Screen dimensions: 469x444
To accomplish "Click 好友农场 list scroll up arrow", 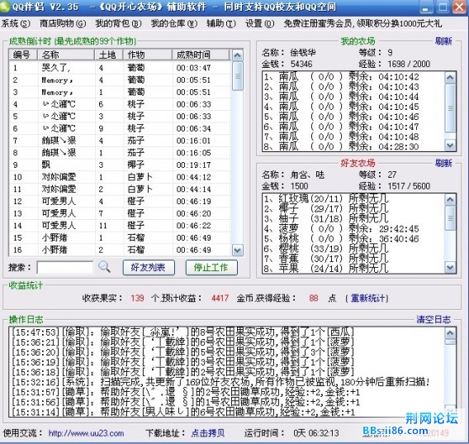I will coord(450,200).
